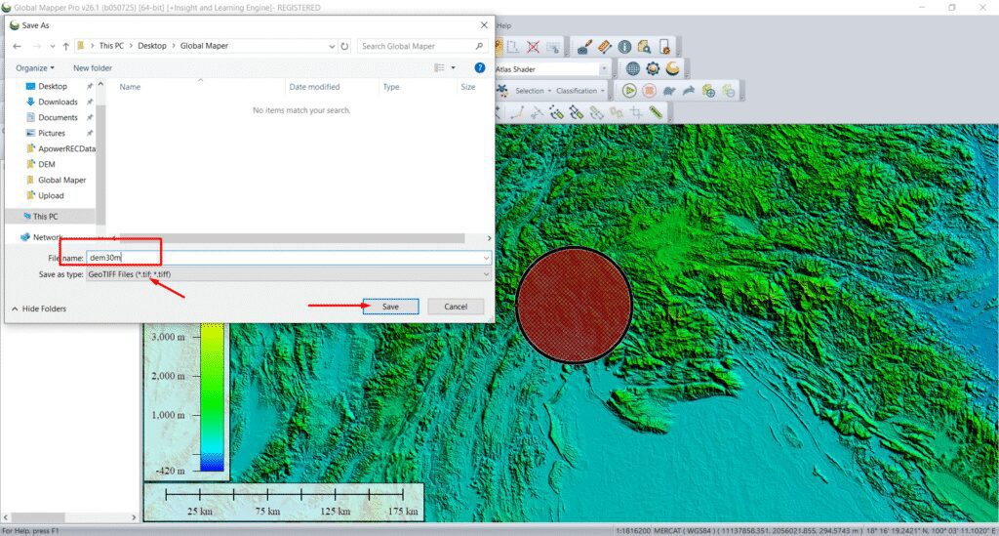999x536 pixels.
Task: Open shader options gear icon
Action: [x=653, y=68]
